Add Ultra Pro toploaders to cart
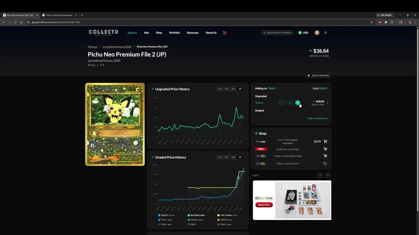 pyautogui.click(x=325, y=142)
